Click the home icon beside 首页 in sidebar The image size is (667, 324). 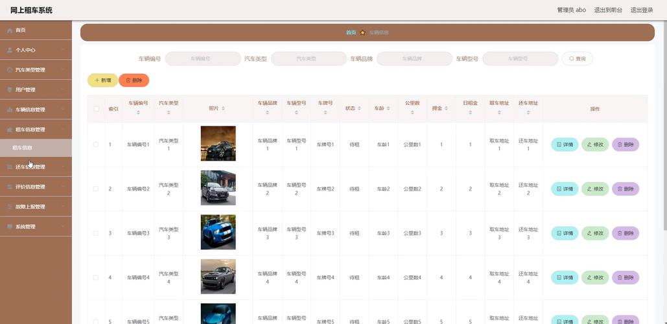pyautogui.click(x=10, y=30)
